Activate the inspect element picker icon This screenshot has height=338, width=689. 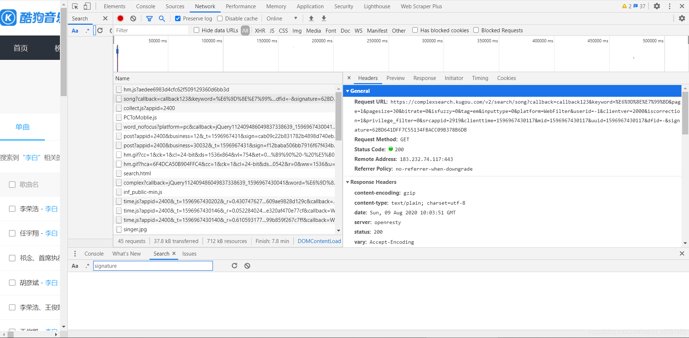pos(75,6)
